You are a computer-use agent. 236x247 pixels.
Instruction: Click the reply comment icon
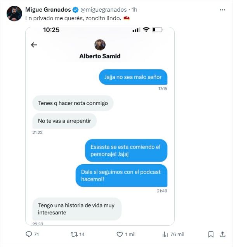point(28,234)
